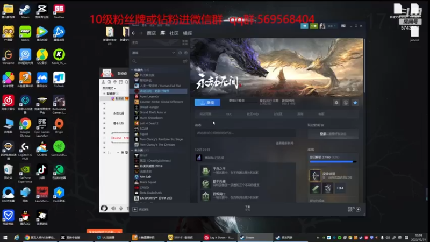Open Google Chrome desktop shortcut
This screenshot has width=430, height=242.
tap(25, 127)
